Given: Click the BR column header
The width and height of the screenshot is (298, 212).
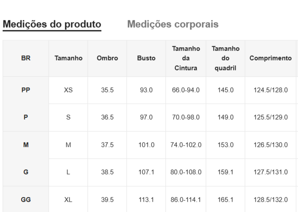Looking at the screenshot, I should coord(26,58).
